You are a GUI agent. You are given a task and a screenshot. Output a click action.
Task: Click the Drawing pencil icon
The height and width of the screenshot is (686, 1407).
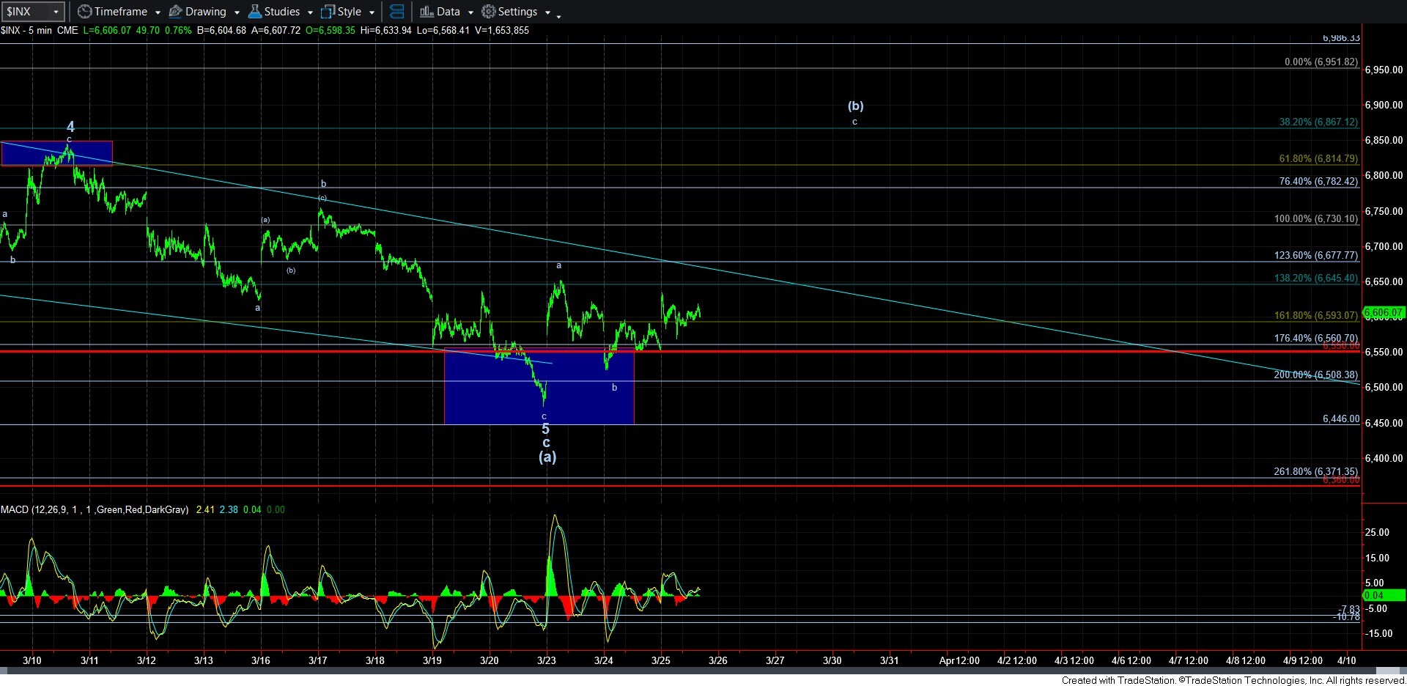(176, 12)
